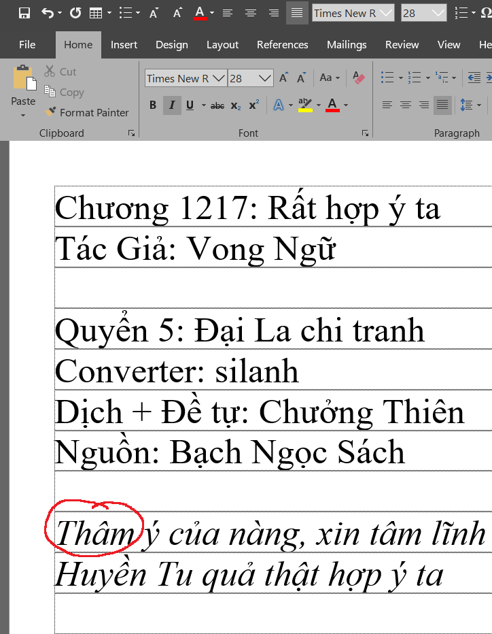Open ribbon font color dropdown arrow
492x634 pixels.
point(346,105)
